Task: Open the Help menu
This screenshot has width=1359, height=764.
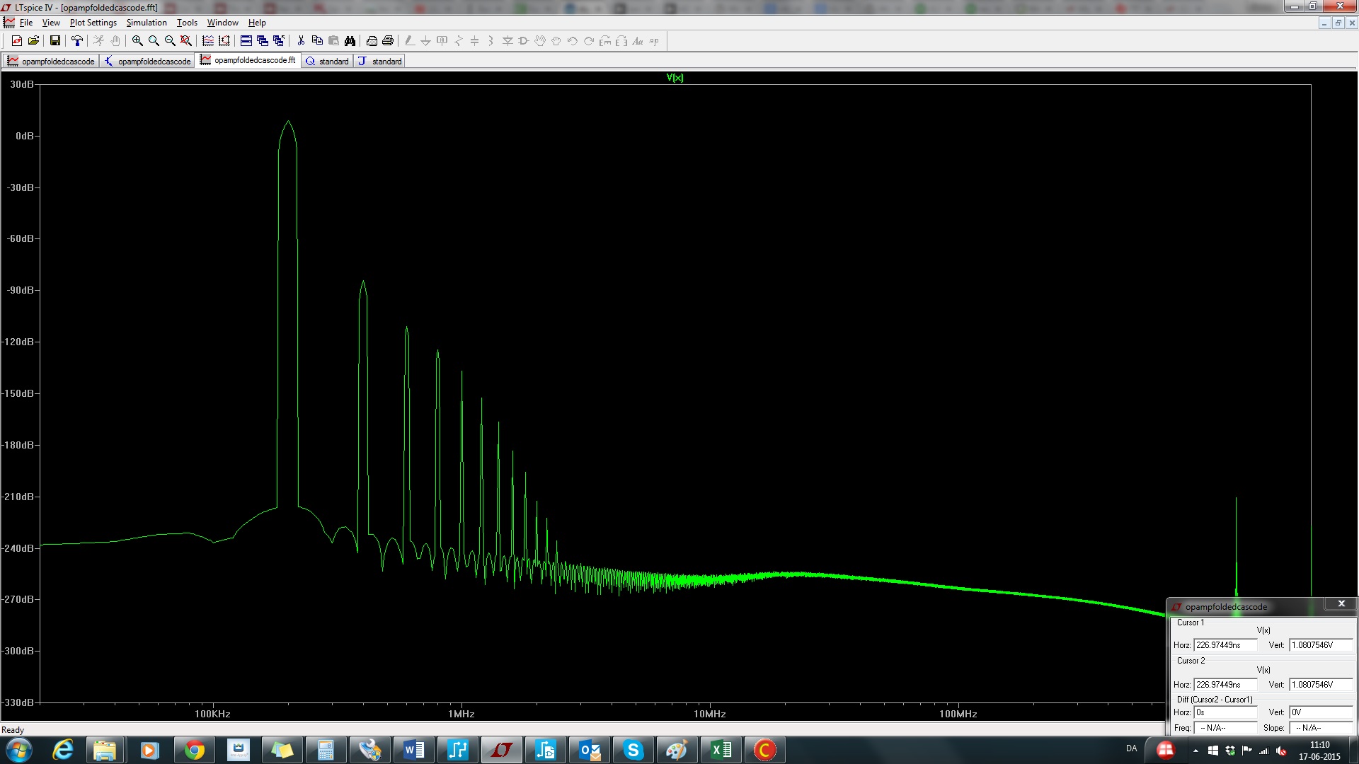Action: pyautogui.click(x=257, y=23)
